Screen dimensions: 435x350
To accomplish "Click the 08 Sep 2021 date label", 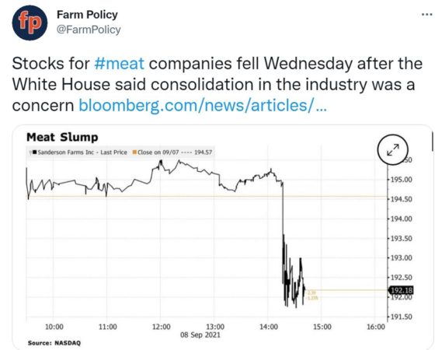I will 200,334.
